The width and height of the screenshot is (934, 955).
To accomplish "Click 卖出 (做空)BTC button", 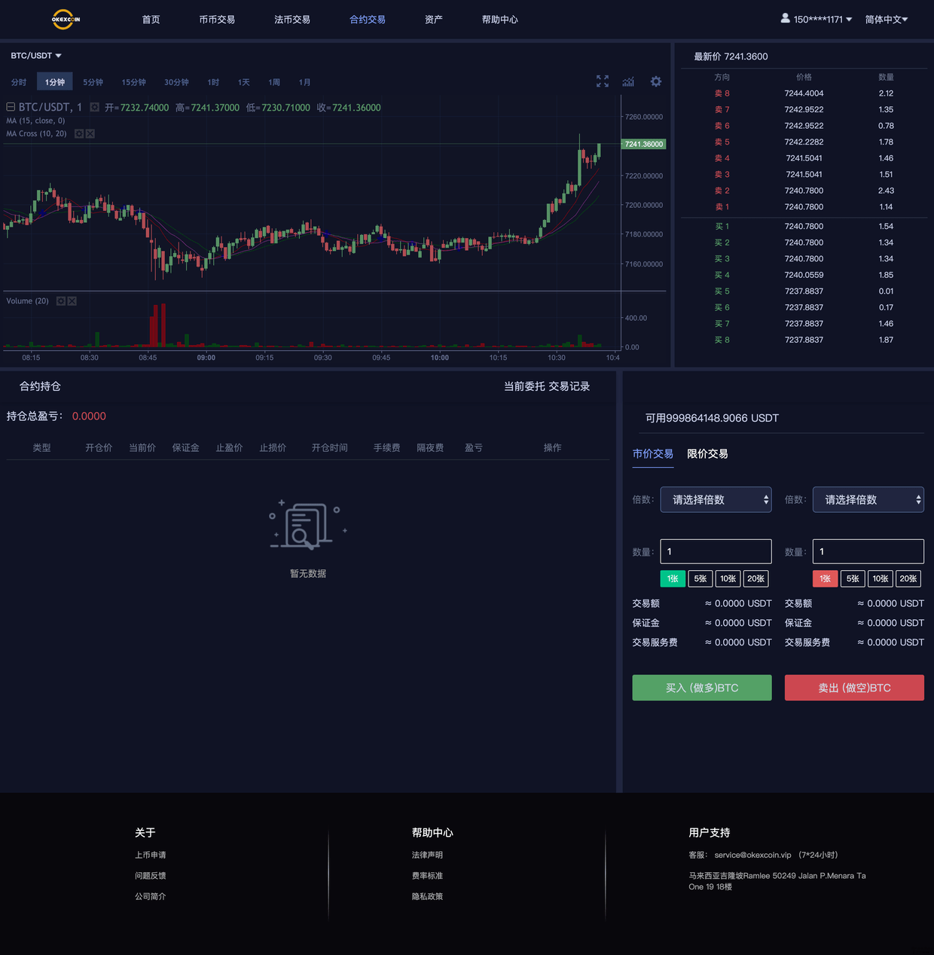I will coord(854,688).
